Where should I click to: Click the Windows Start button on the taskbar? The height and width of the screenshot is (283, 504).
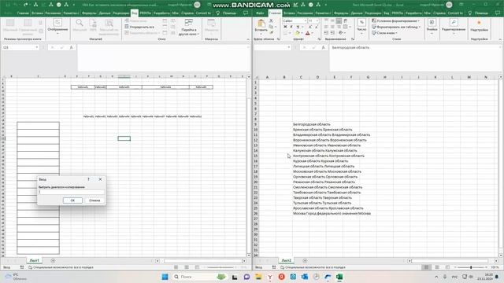coord(165,277)
